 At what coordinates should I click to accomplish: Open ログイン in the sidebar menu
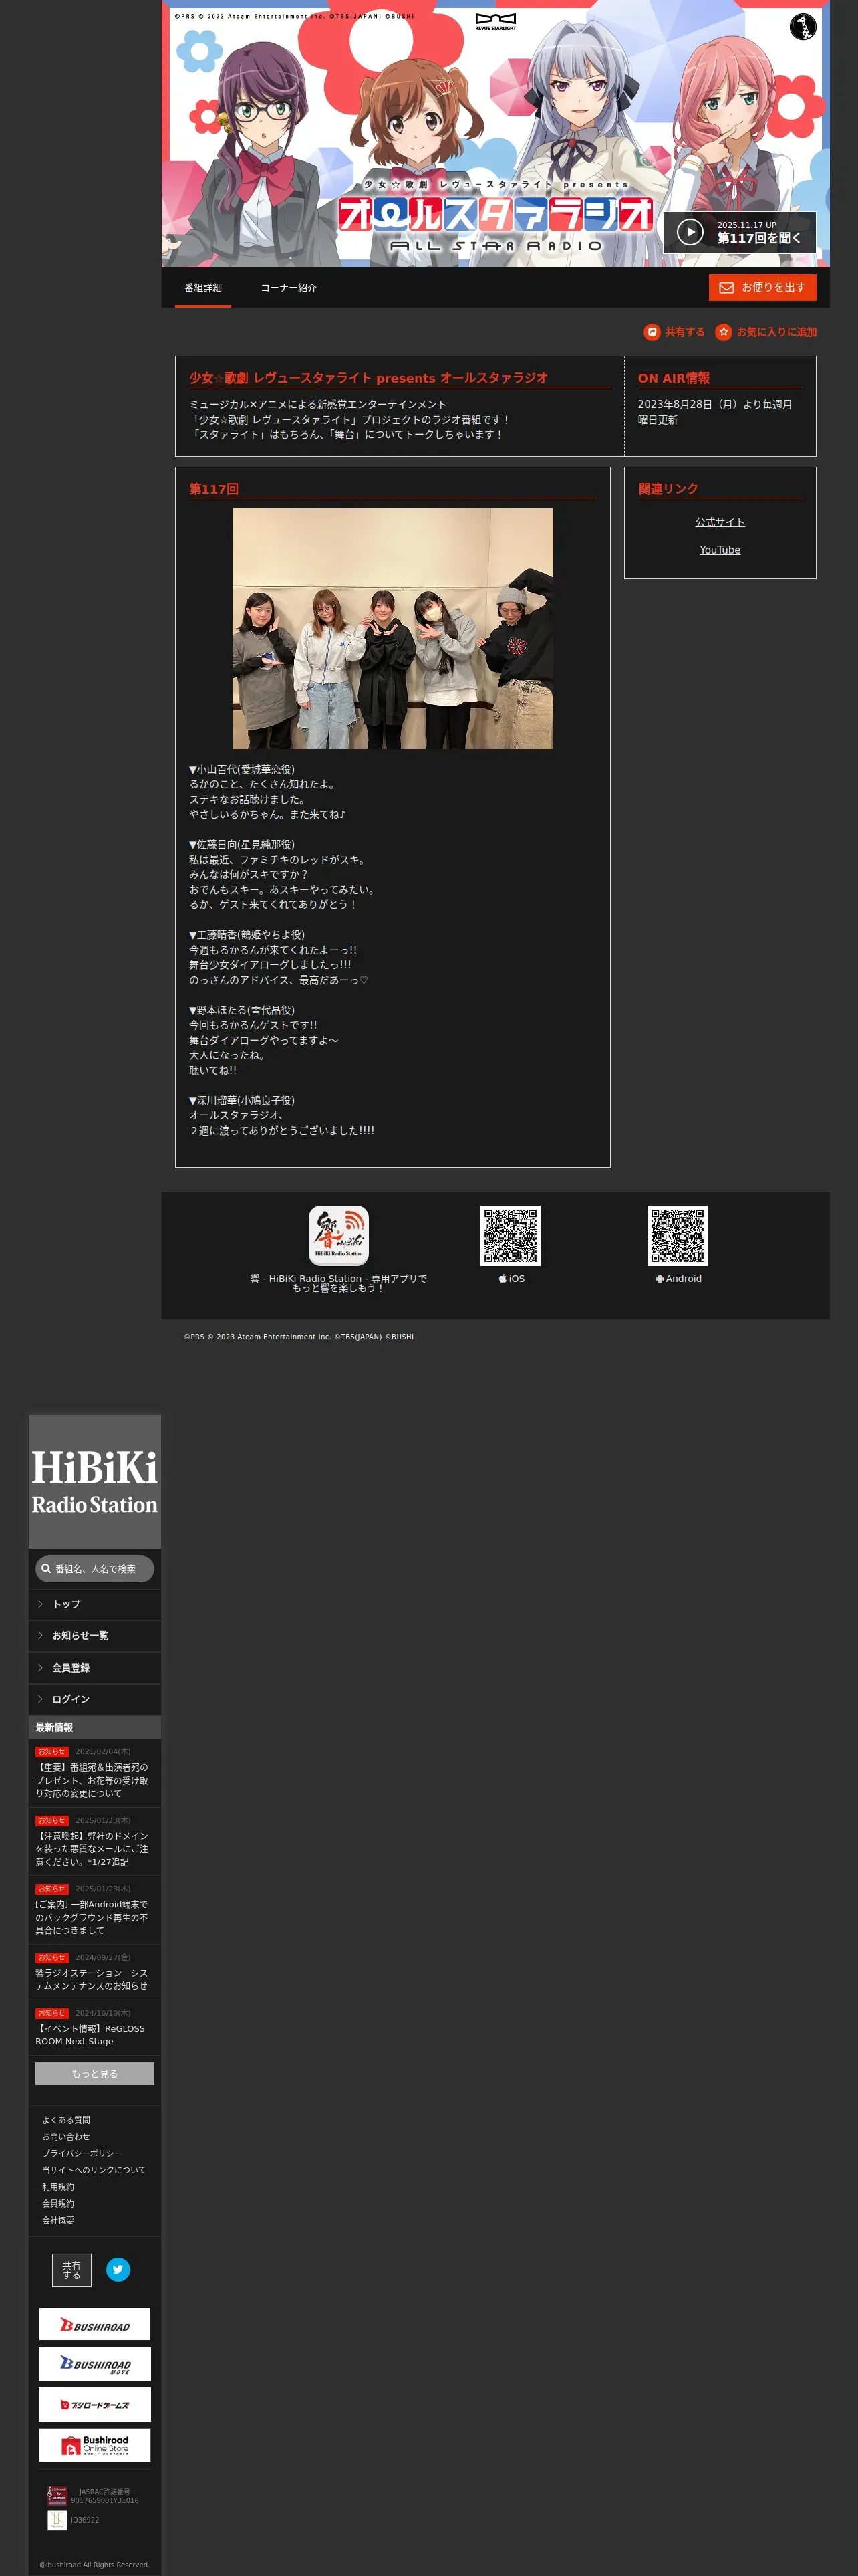(x=95, y=1699)
